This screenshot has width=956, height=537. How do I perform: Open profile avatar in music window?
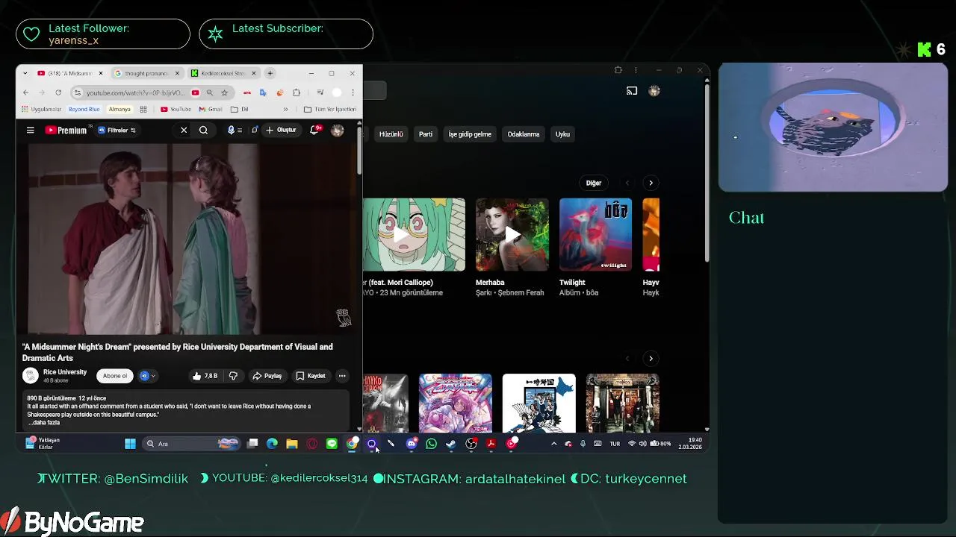[x=654, y=91]
